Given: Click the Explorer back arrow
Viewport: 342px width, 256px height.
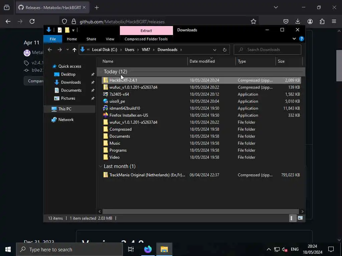Looking at the screenshot, I should (x=50, y=50).
